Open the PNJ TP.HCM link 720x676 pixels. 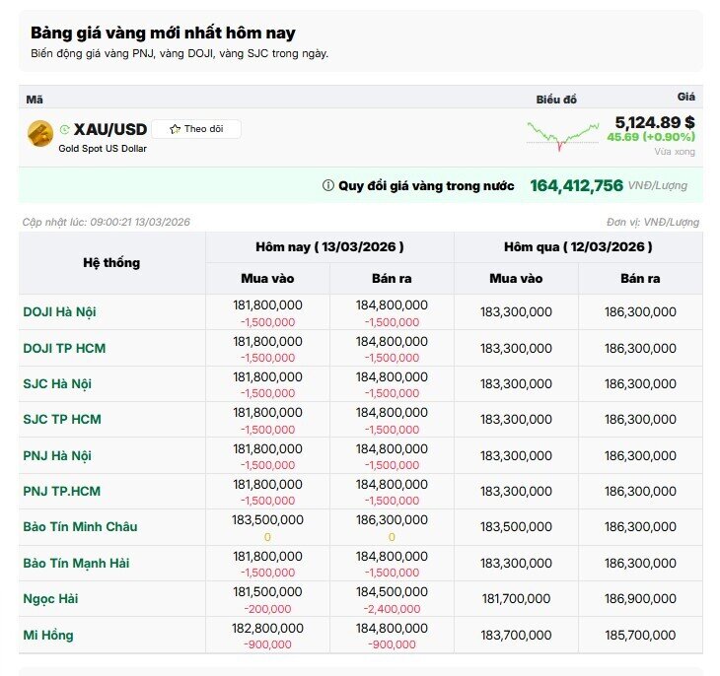pyautogui.click(x=62, y=491)
